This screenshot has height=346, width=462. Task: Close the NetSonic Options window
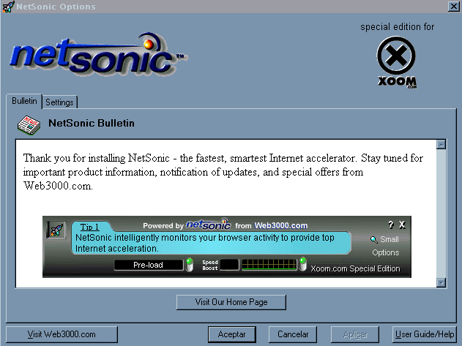click(453, 6)
